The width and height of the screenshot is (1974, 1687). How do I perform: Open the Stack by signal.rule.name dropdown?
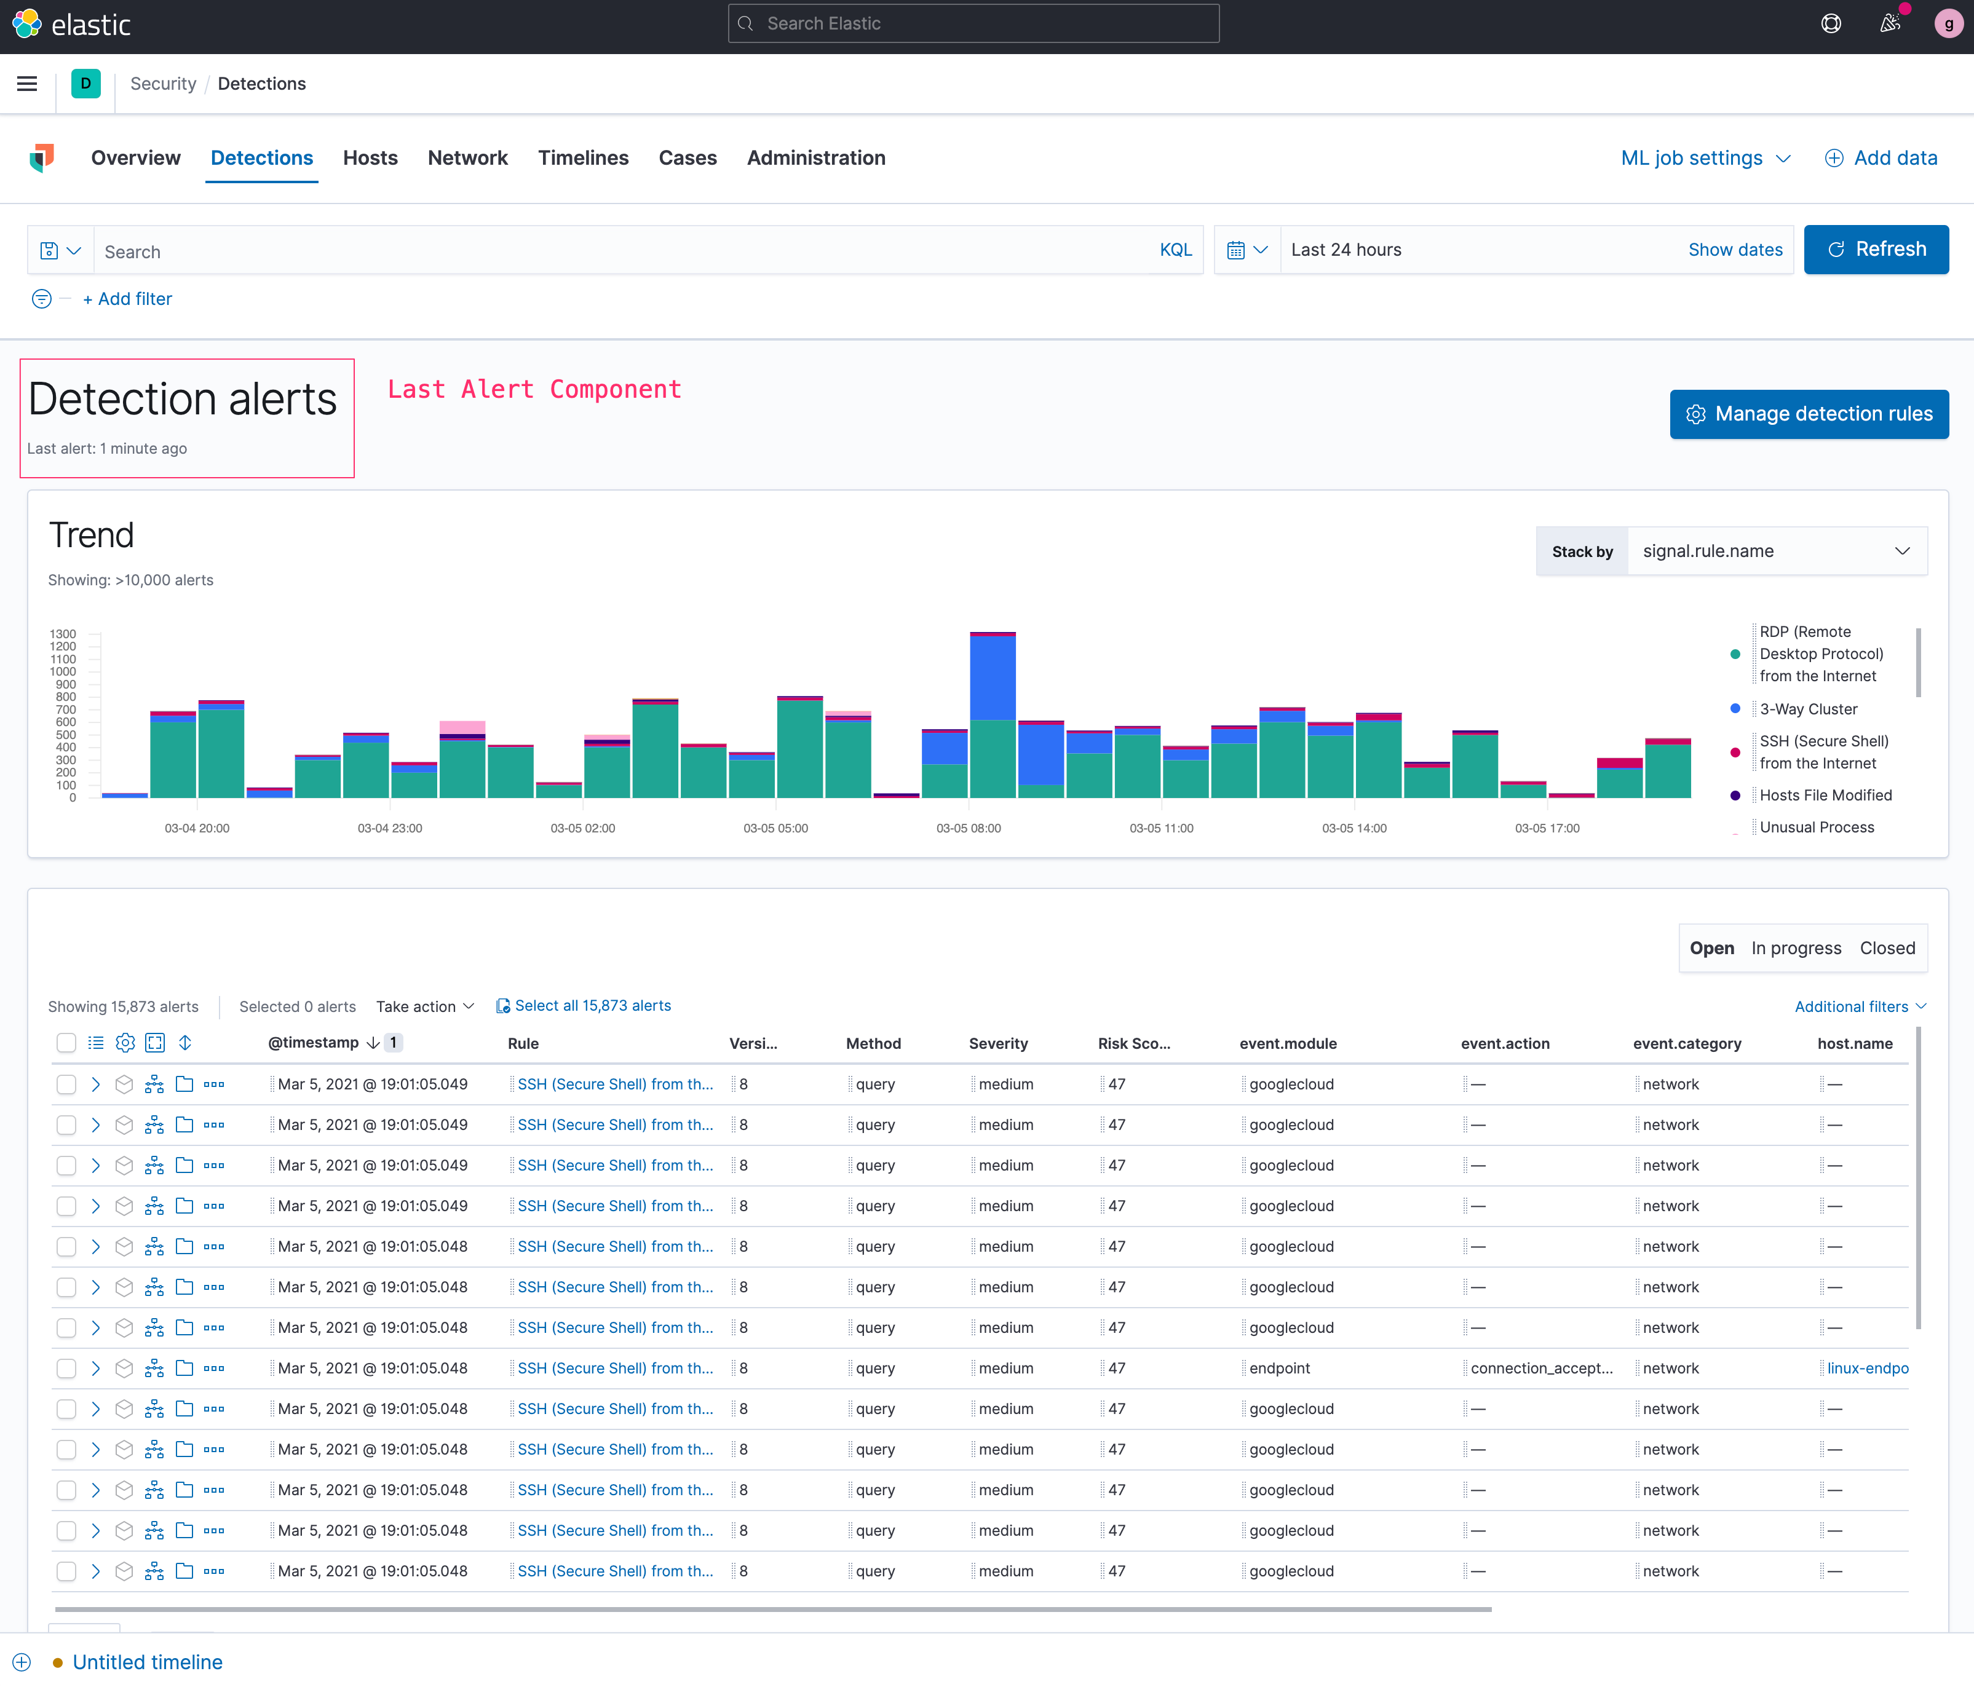coord(1777,551)
